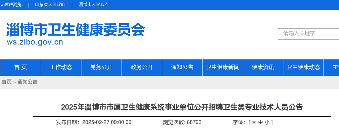Open the 卫生健康新闻 navigation item
The height and width of the screenshot is (132, 339).
tap(222, 67)
